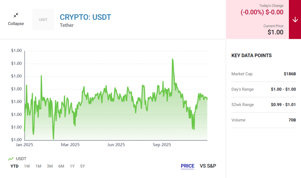
Task: Toggle the USDT legend series label
Action: [x=21, y=159]
